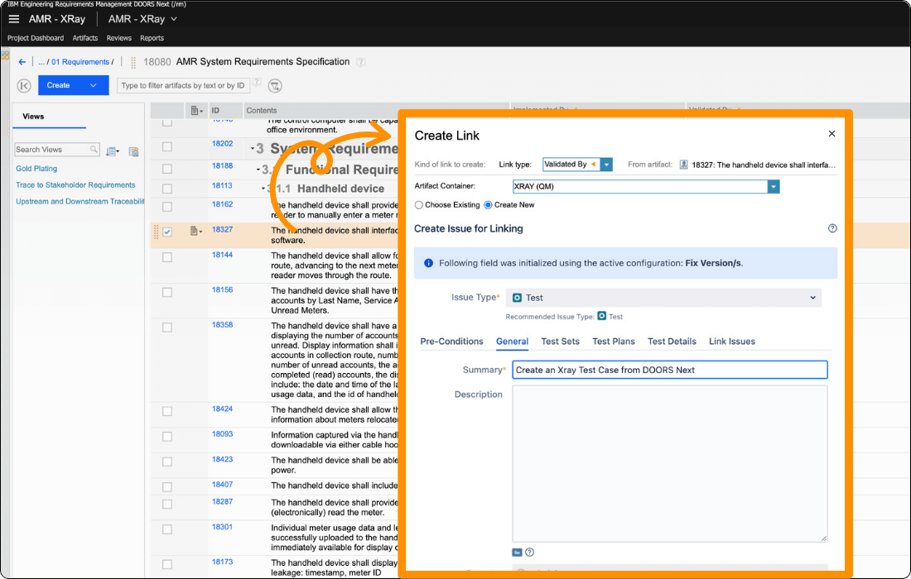Open row 18327 artifact actions icon
The width and height of the screenshot is (911, 579).
coord(195,231)
